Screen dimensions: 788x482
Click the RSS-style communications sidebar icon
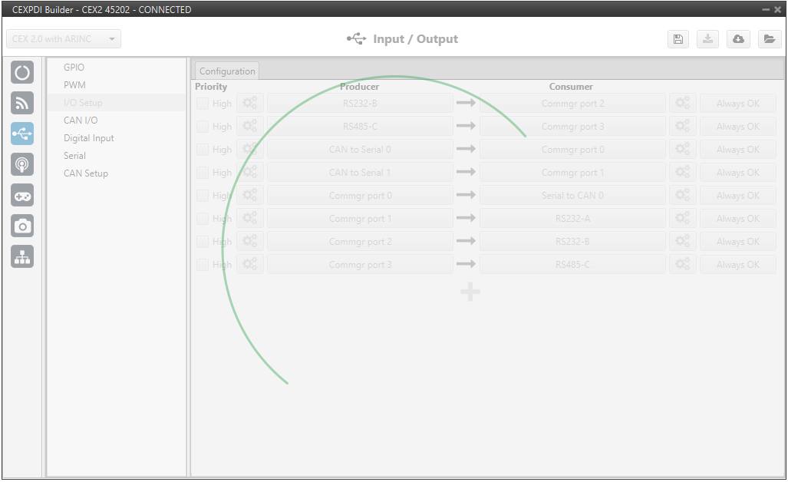22,103
